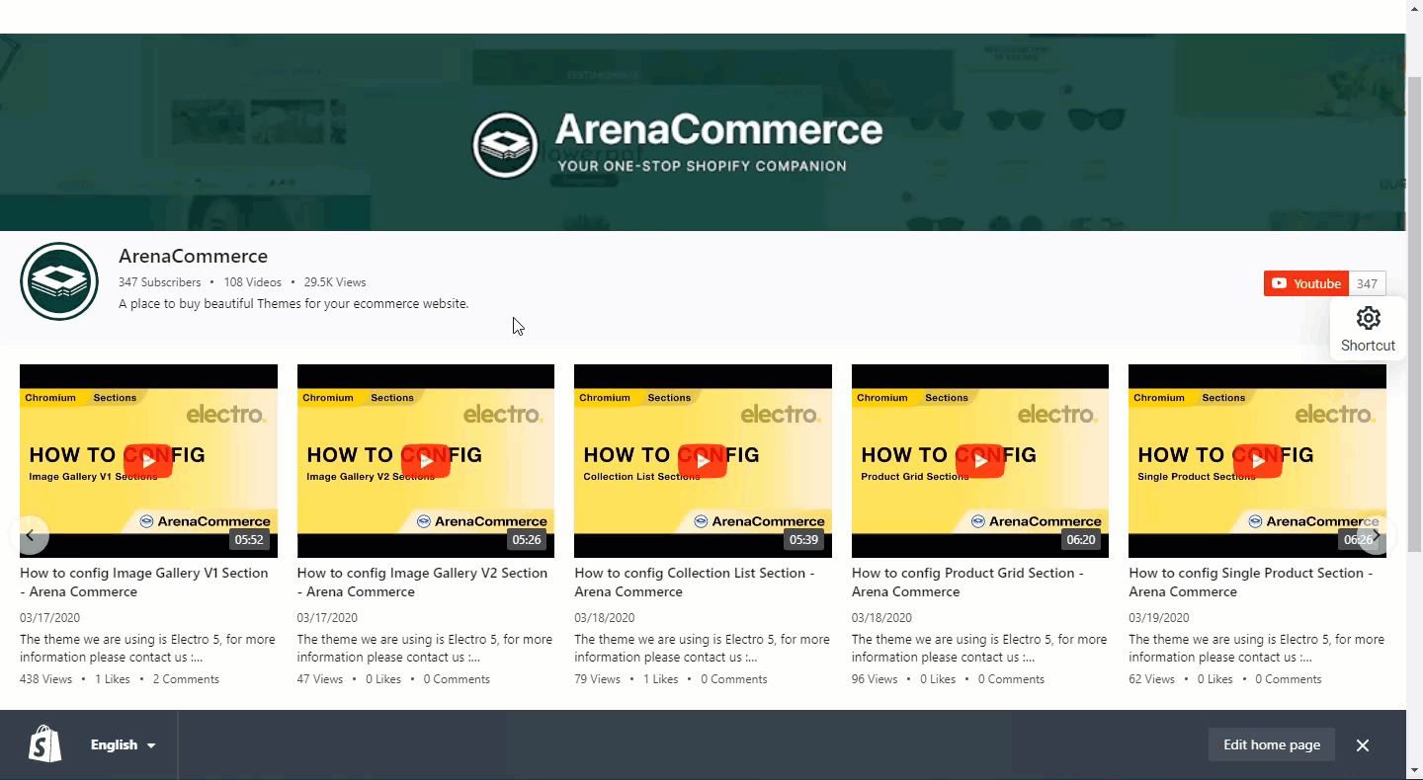Screen dimensions: 1423x780
Task: Click the 05:52 duration video thumbnail
Action: click(x=148, y=461)
